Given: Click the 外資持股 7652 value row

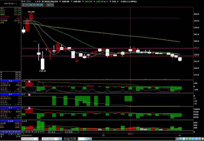Looking at the screenshot, I should pyautogui.click(x=10, y=85).
